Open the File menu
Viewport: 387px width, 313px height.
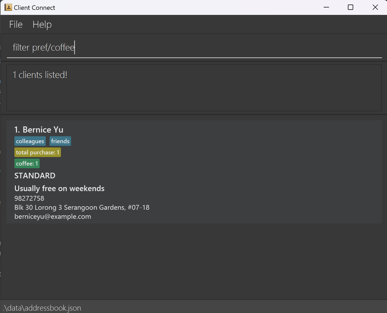pos(16,24)
